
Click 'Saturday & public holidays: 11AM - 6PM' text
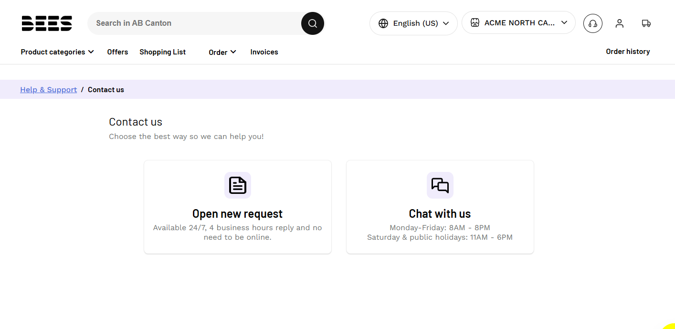tap(440, 237)
